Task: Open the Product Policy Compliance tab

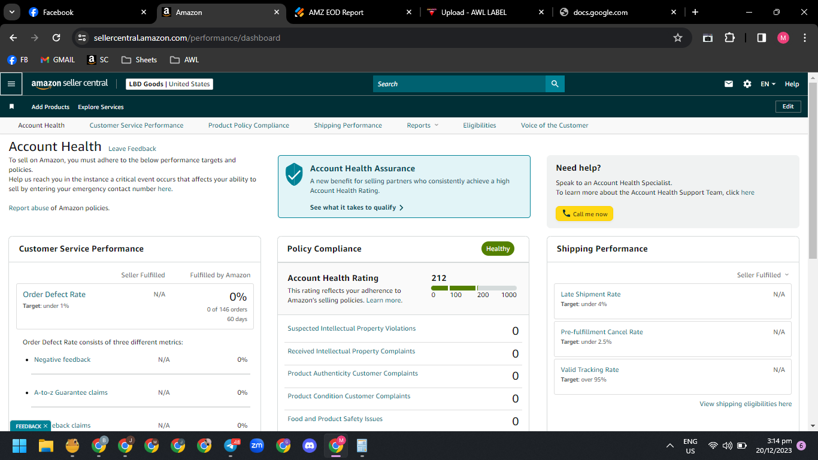Action: point(249,125)
